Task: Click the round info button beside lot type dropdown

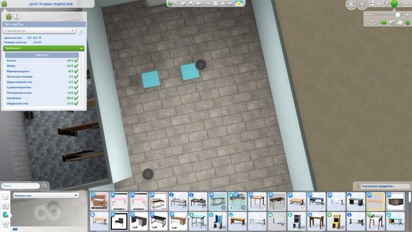Action: pyautogui.click(x=81, y=32)
